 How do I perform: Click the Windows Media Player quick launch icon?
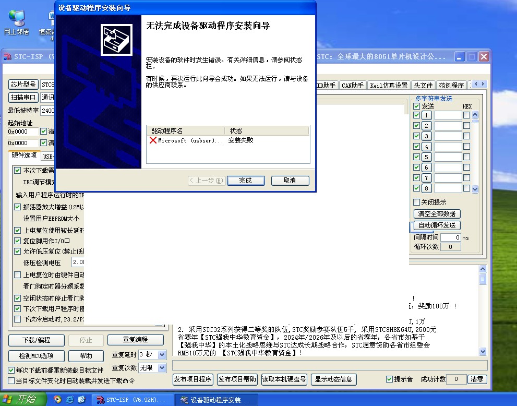coord(57,399)
